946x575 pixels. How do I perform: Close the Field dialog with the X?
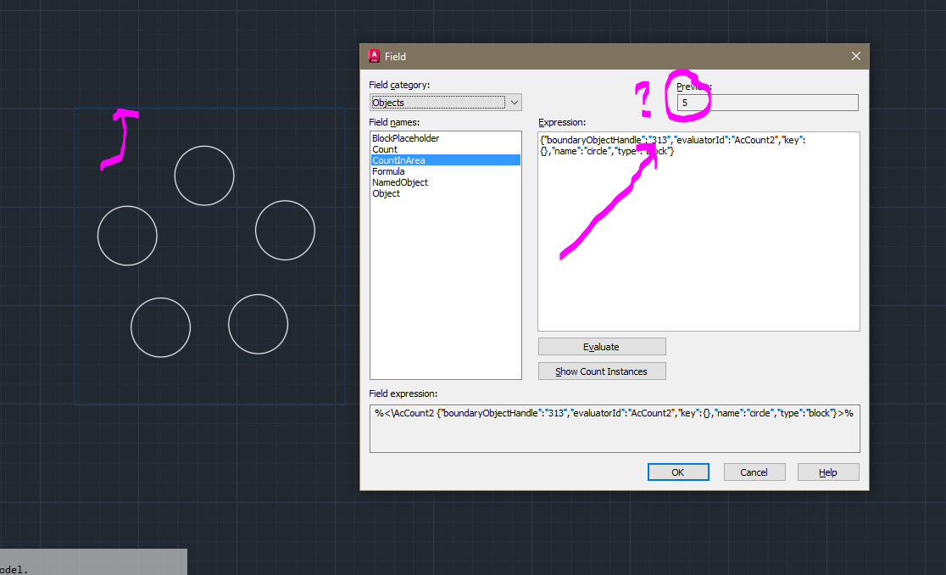tap(855, 56)
